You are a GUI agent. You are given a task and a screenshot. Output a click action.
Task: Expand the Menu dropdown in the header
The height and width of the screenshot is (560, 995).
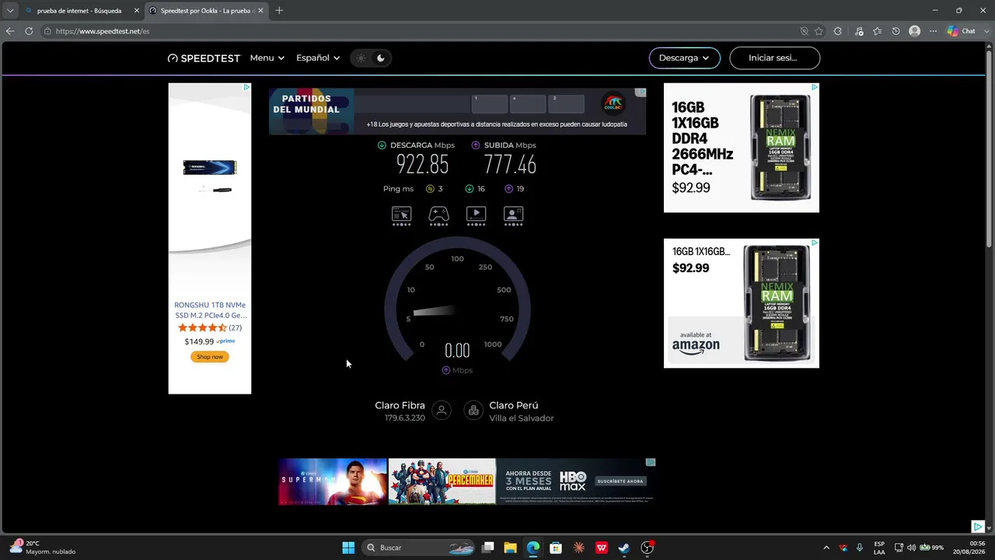[x=267, y=58]
